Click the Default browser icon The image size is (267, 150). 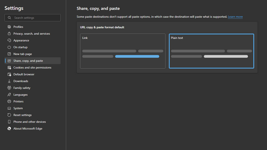9,74
